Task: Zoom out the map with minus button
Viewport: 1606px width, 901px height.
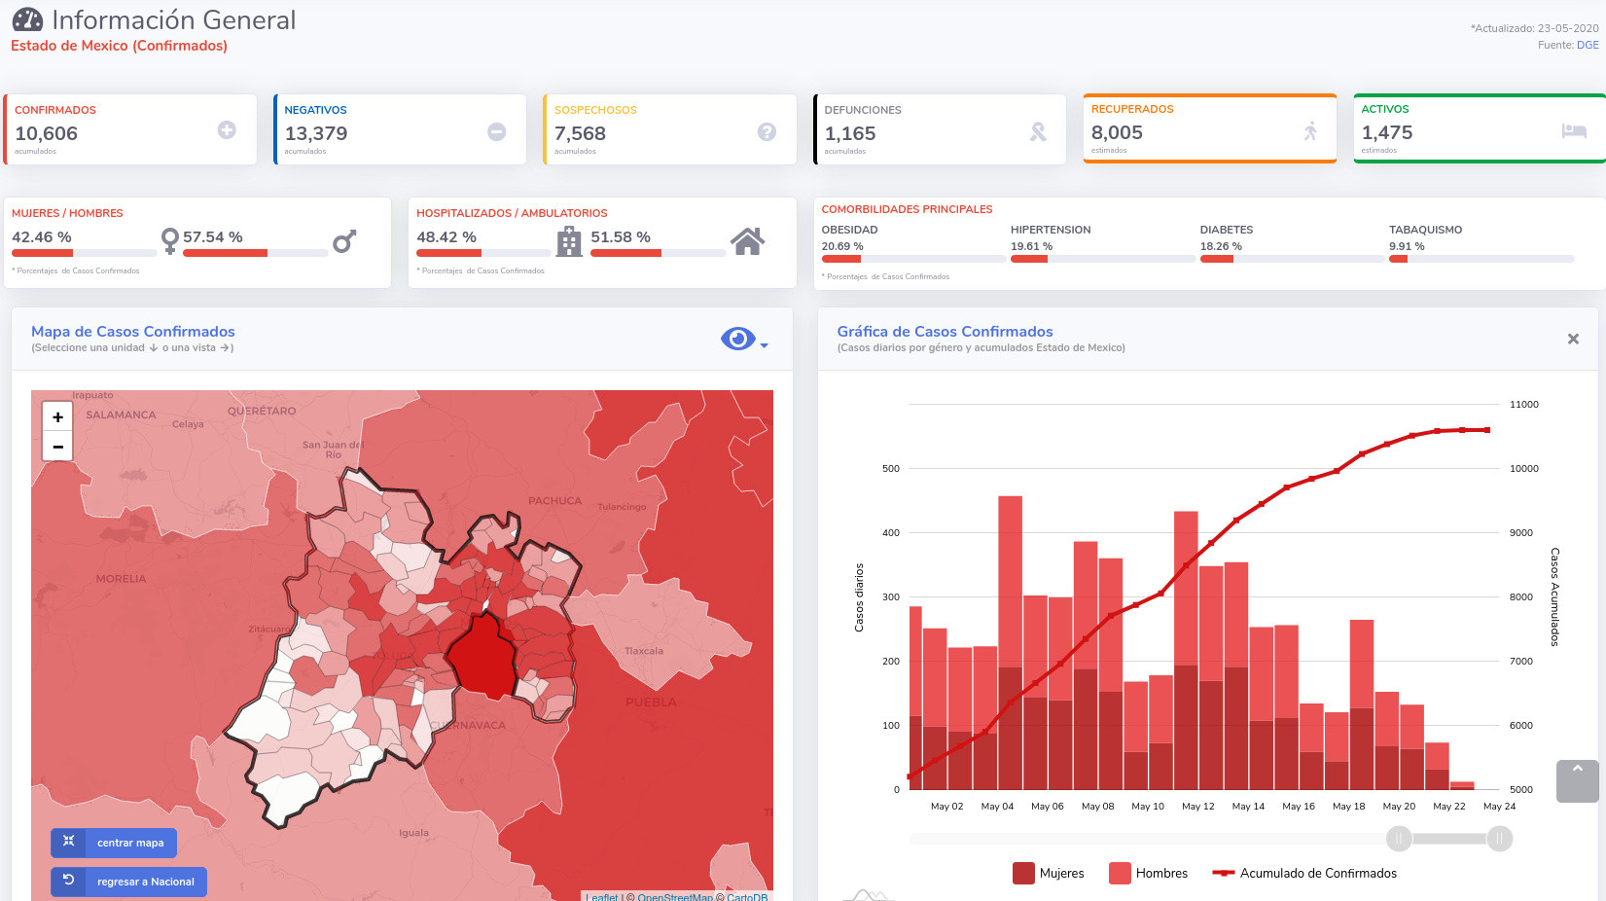Action: pos(57,446)
